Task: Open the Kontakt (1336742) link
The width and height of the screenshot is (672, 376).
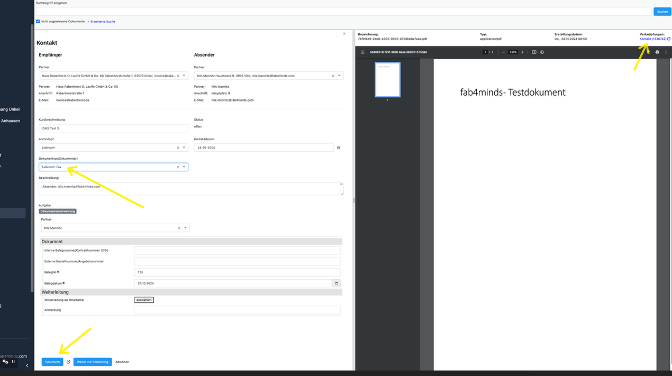Action: pos(652,39)
